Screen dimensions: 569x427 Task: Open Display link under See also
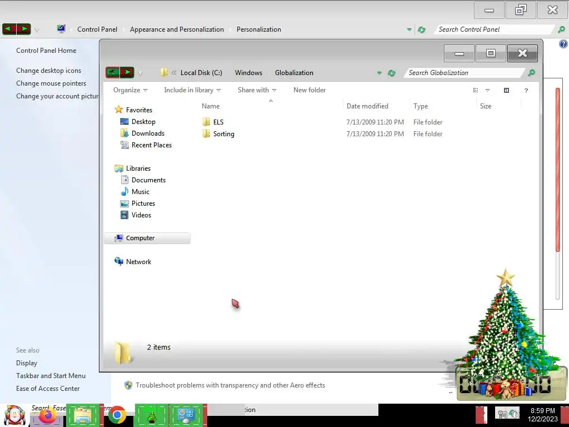pyautogui.click(x=27, y=363)
